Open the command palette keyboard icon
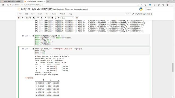 tap(77, 18)
